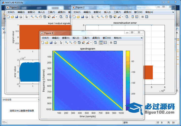
Task: Toggle Edit Plot arrow in Figure 2 toolbar
Action: (x=92, y=17)
